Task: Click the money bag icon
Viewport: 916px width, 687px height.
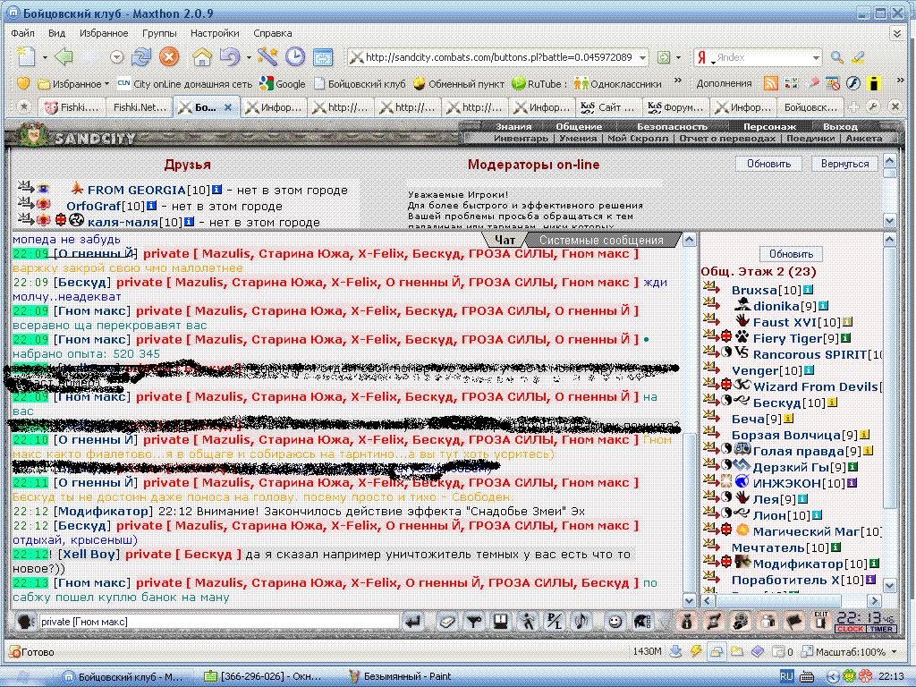Action: click(687, 622)
